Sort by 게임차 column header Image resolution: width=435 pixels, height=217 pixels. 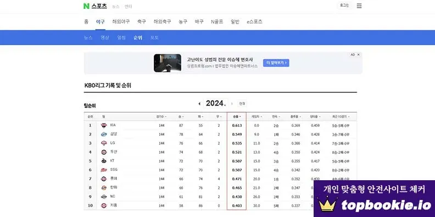[256, 117]
